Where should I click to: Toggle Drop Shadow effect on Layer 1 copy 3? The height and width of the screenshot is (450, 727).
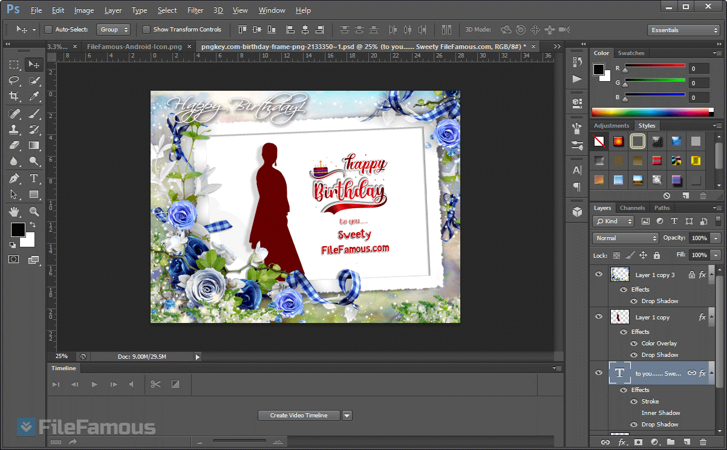(x=634, y=301)
